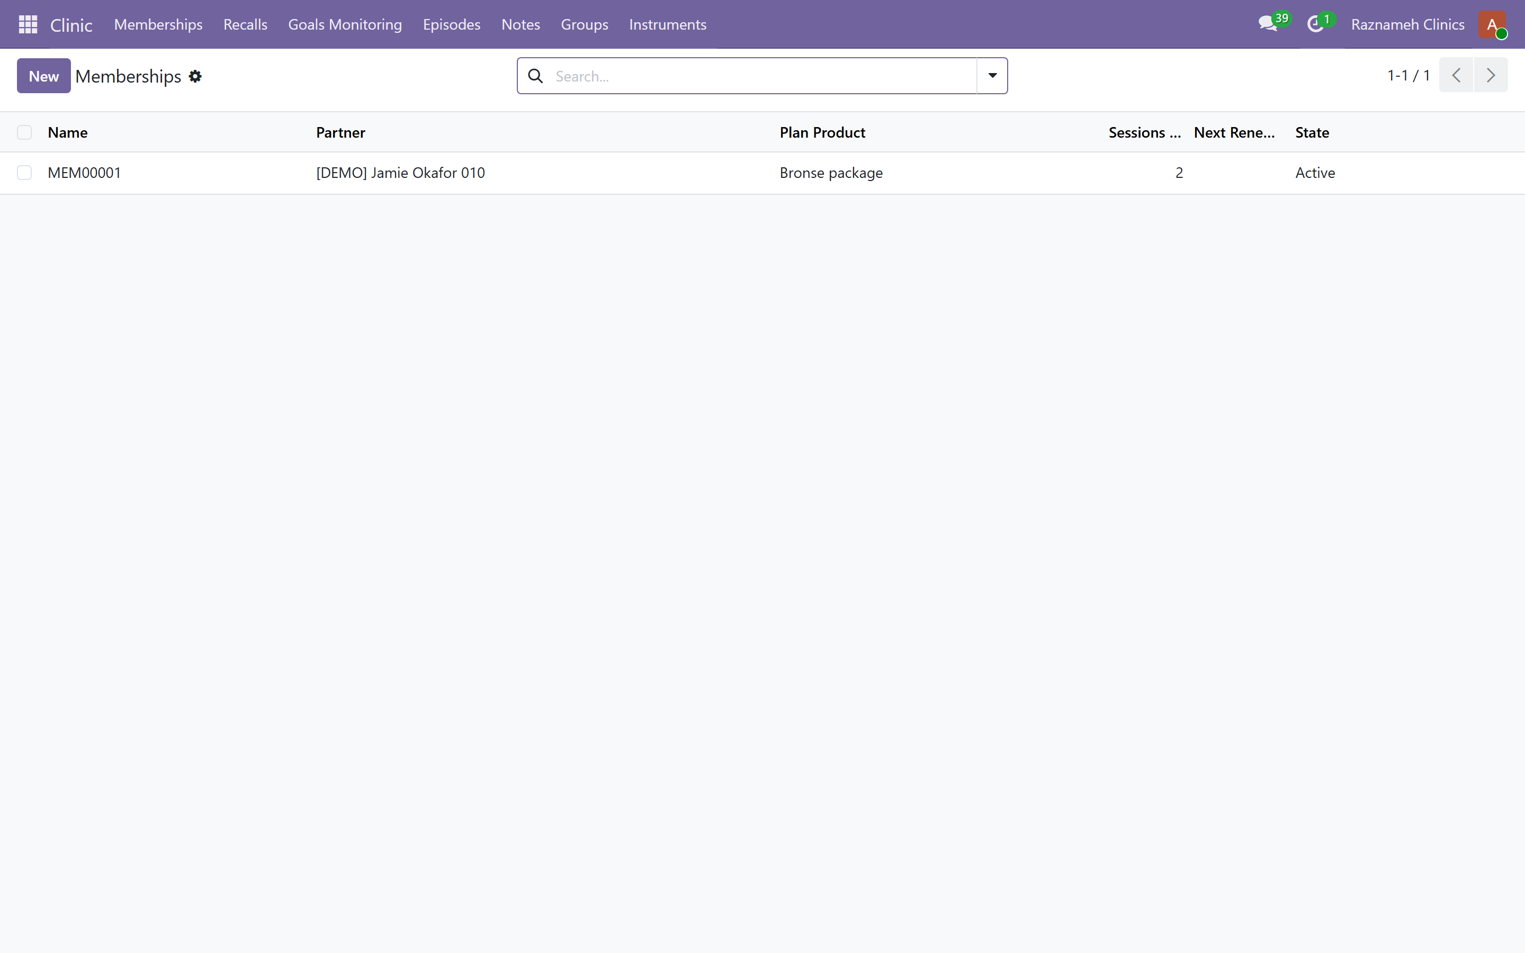Click partner [DEMO] Jamie Okafor 010
The width and height of the screenshot is (1525, 953).
[400, 173]
